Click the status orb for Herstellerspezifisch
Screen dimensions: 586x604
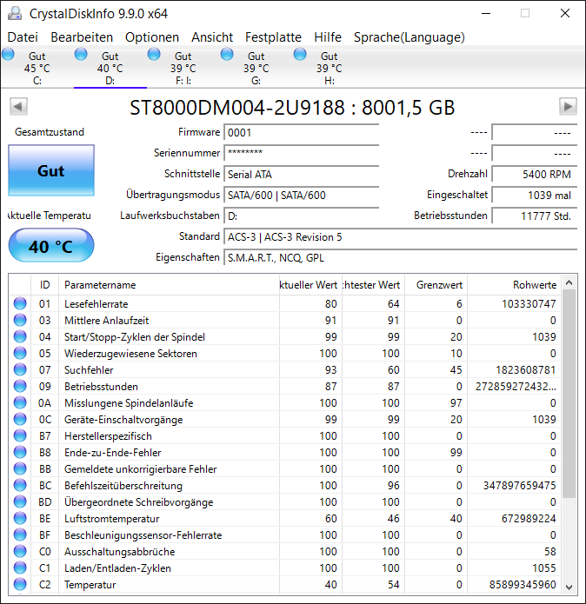(20, 435)
